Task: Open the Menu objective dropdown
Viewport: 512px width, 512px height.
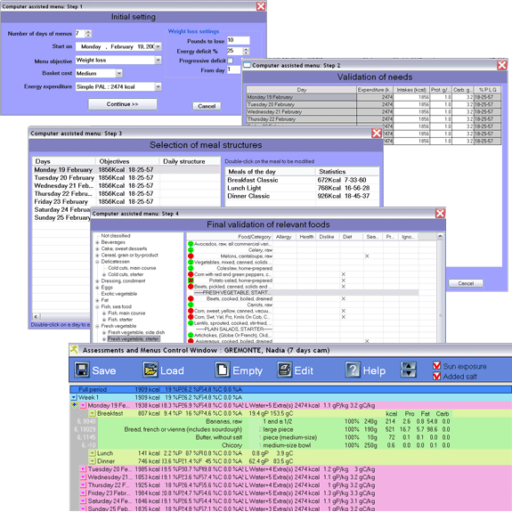Action: click(x=158, y=60)
